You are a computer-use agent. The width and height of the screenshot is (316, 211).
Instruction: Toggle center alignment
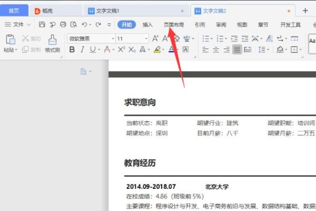tap(216, 50)
